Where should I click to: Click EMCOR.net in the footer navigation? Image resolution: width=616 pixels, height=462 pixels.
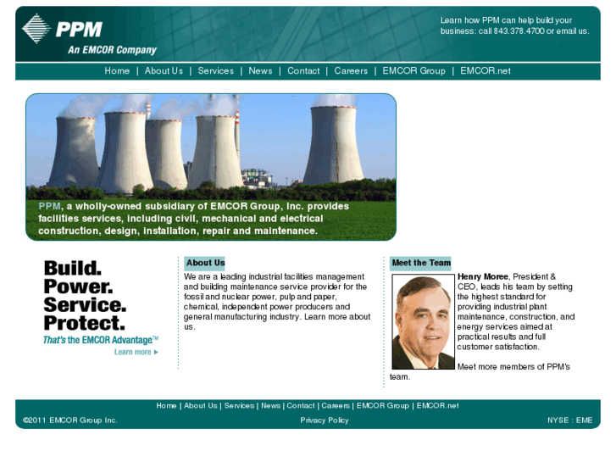[438, 405]
